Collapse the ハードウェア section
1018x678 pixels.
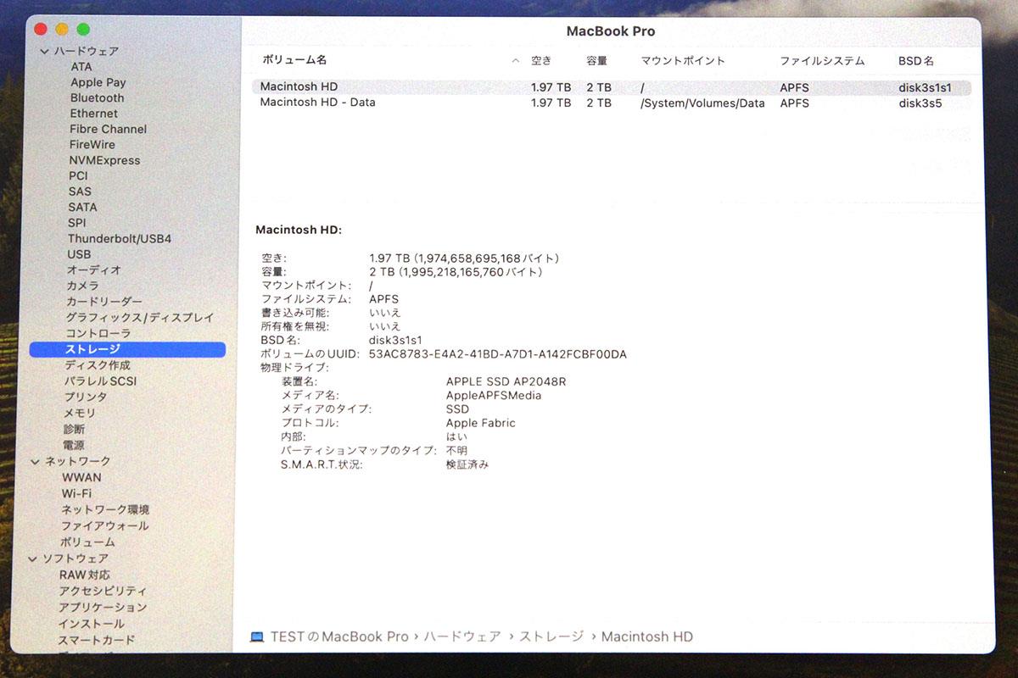tap(44, 52)
